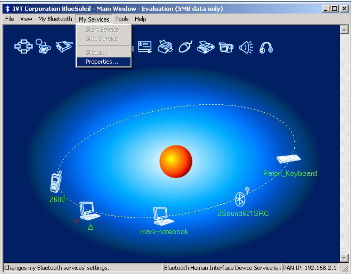This screenshot has width=352, height=274.
Task: Click the loudspeaker AV service icon
Action: pyautogui.click(x=246, y=48)
